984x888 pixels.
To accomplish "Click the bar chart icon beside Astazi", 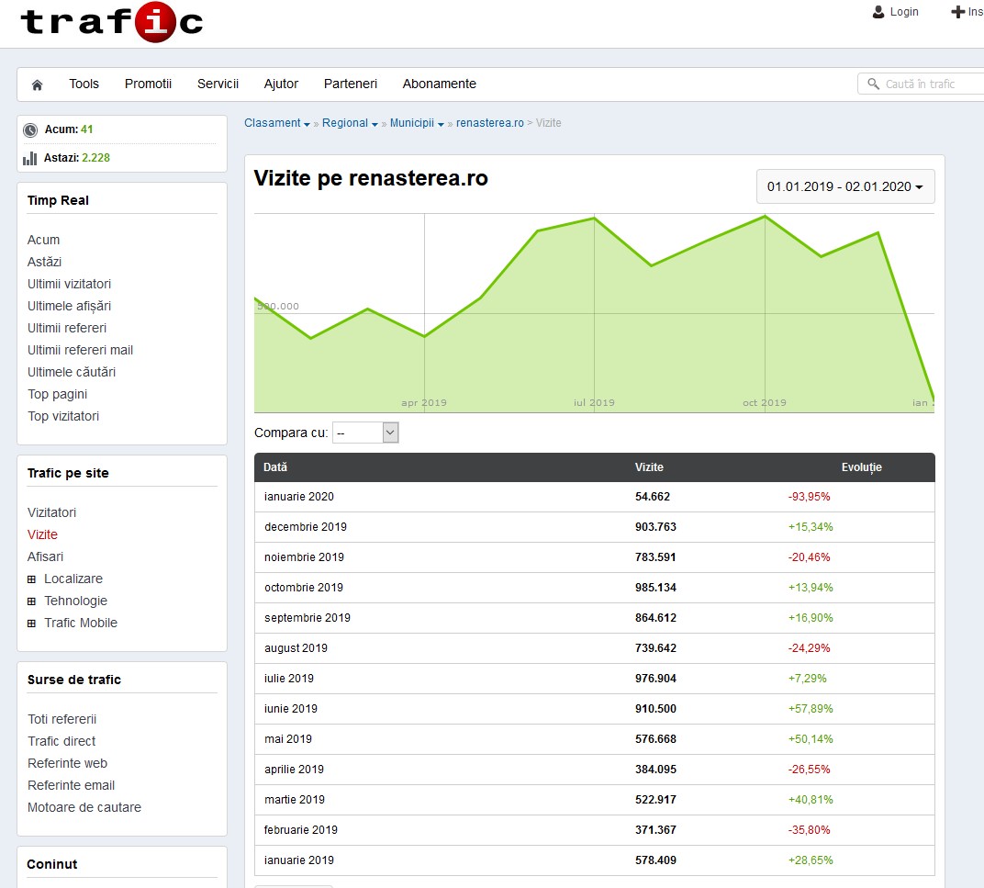I will 30,158.
